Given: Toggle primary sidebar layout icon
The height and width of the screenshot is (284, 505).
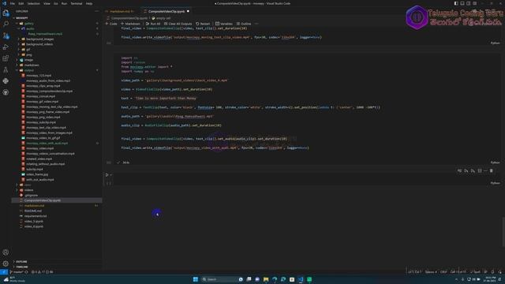Looking at the screenshot, I should (x=456, y=3).
